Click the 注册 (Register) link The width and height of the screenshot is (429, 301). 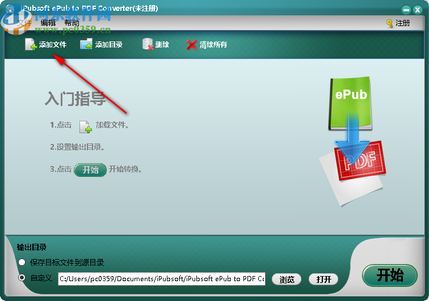[x=403, y=23]
